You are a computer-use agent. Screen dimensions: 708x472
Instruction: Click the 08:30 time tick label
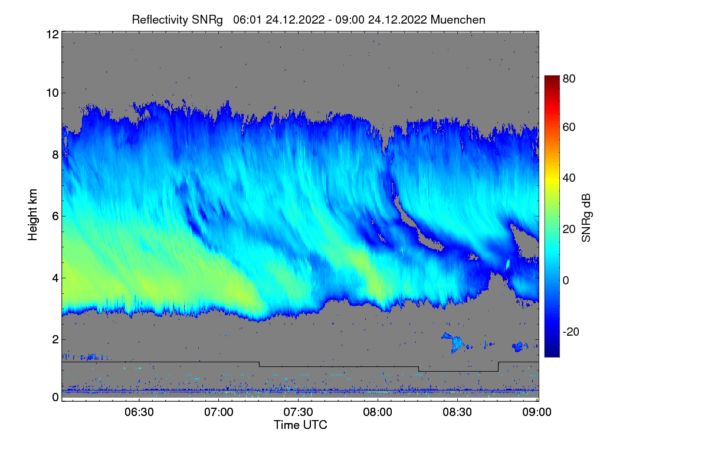(x=457, y=412)
